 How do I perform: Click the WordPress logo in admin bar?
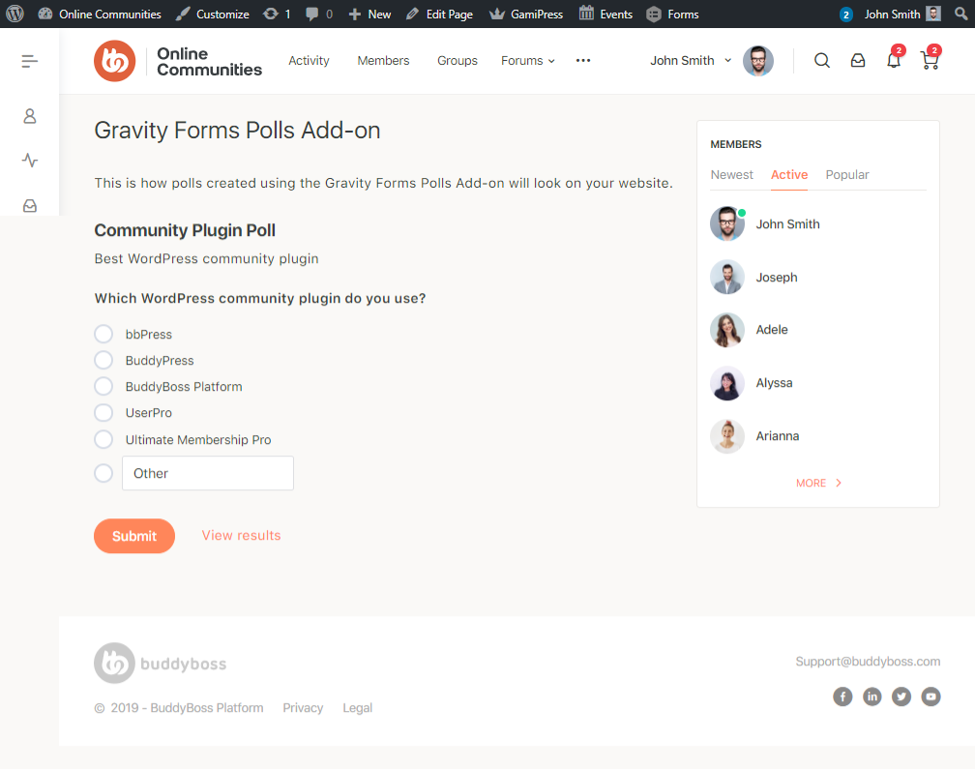[15, 15]
